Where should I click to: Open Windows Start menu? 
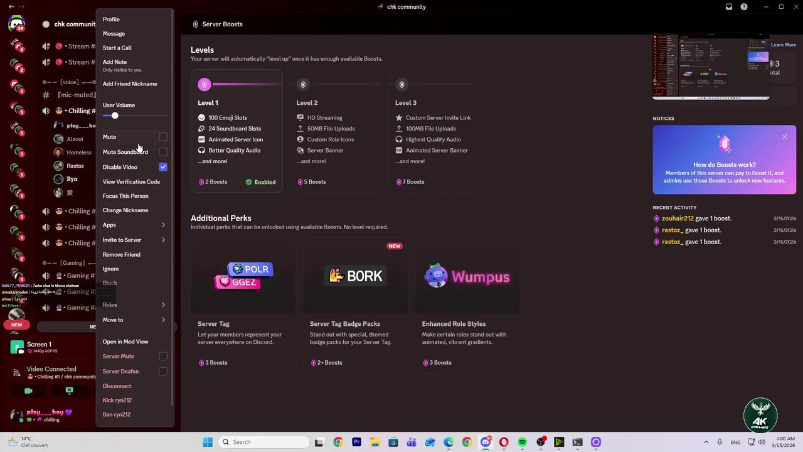click(208, 442)
